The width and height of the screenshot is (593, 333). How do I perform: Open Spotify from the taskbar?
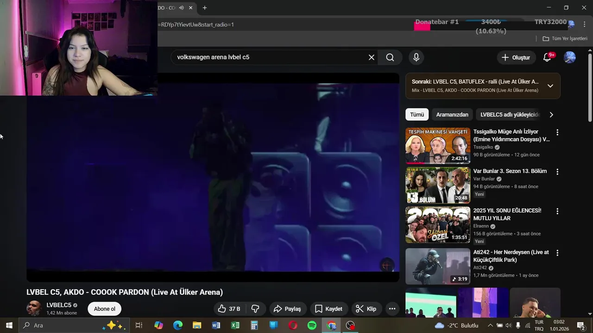312,325
